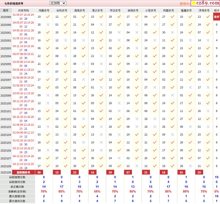Open the 近20期 period dropdown
Image resolution: width=220 pixels, height=204 pixels.
[x=58, y=3]
